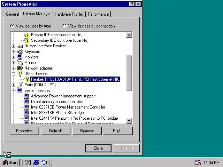Click the System devices computer icon
Image resolution: width=223 pixels, height=167 pixels.
coord(20,90)
